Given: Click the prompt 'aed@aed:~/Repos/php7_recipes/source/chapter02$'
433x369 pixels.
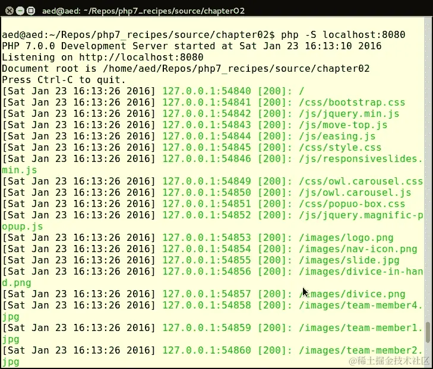Looking at the screenshot, I should click(138, 35).
